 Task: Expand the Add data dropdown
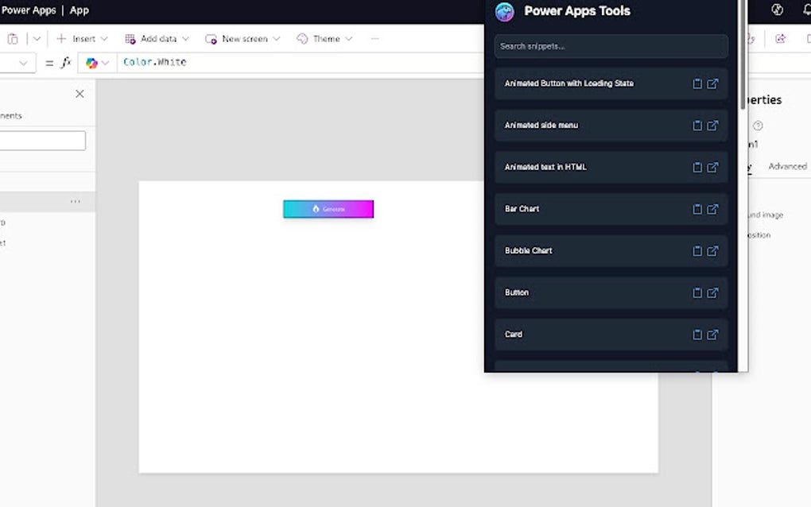tap(157, 38)
